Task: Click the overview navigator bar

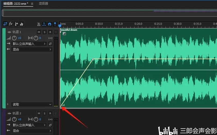Action: click(109, 13)
